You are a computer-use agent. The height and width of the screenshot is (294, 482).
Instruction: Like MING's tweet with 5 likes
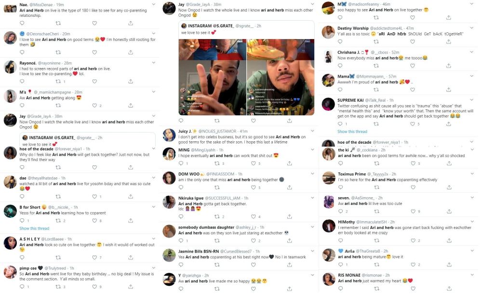(x=254, y=163)
